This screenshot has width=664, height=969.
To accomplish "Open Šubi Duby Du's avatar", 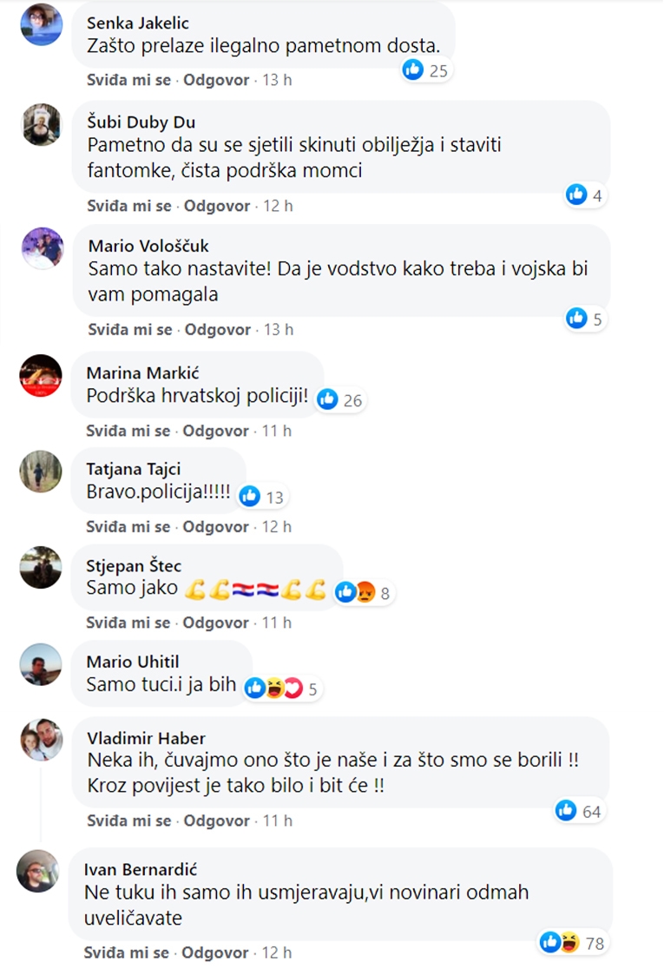I will [41, 125].
